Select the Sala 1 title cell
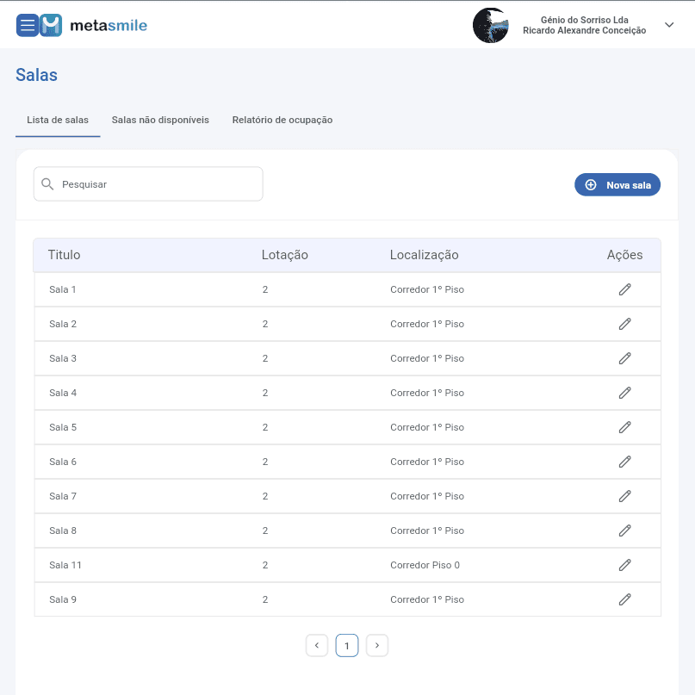695x695 pixels. click(63, 289)
